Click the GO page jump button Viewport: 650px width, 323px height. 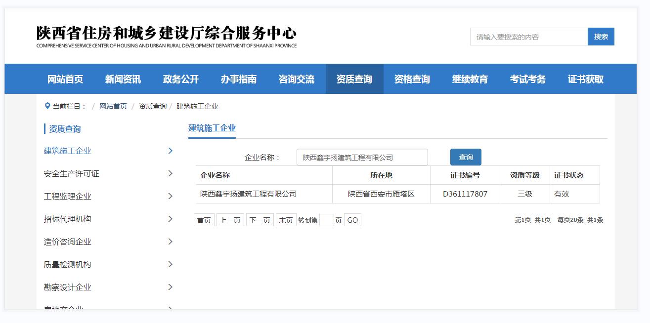352,220
